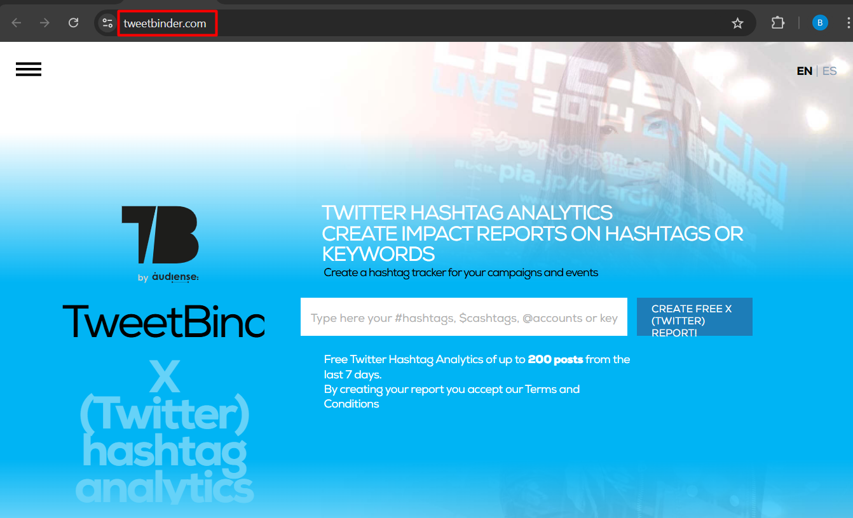Select EN as the active language
Screen dimensions: 853x518
click(x=804, y=70)
